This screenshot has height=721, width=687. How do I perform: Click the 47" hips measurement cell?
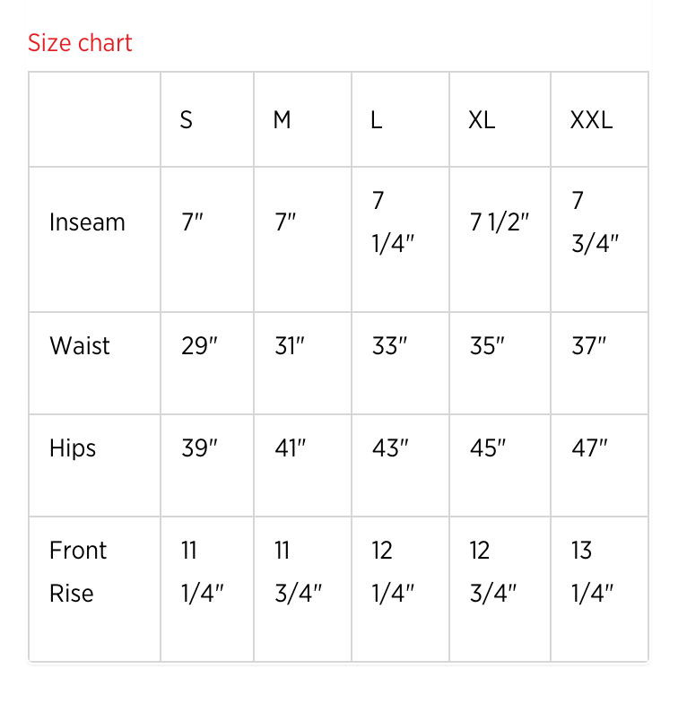(x=589, y=448)
